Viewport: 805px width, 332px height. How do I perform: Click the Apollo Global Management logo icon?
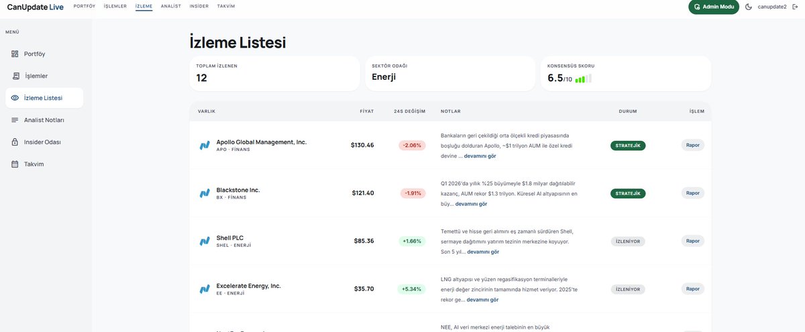(205, 146)
